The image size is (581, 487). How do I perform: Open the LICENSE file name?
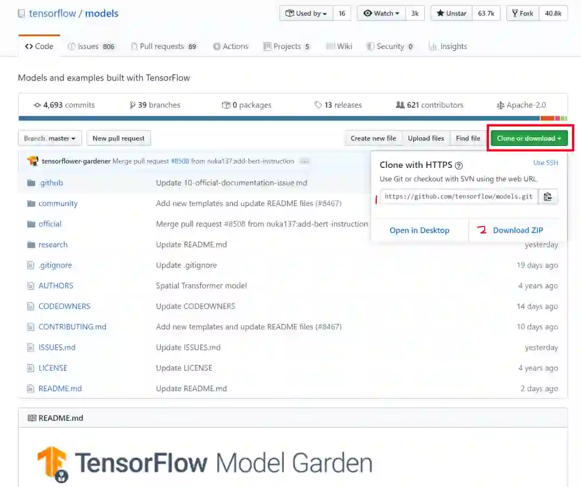pos(53,368)
